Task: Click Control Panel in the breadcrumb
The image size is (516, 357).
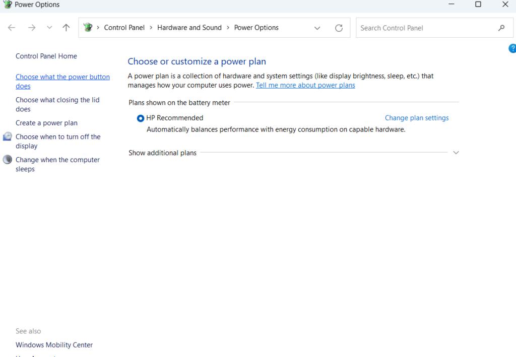Action: click(x=124, y=28)
